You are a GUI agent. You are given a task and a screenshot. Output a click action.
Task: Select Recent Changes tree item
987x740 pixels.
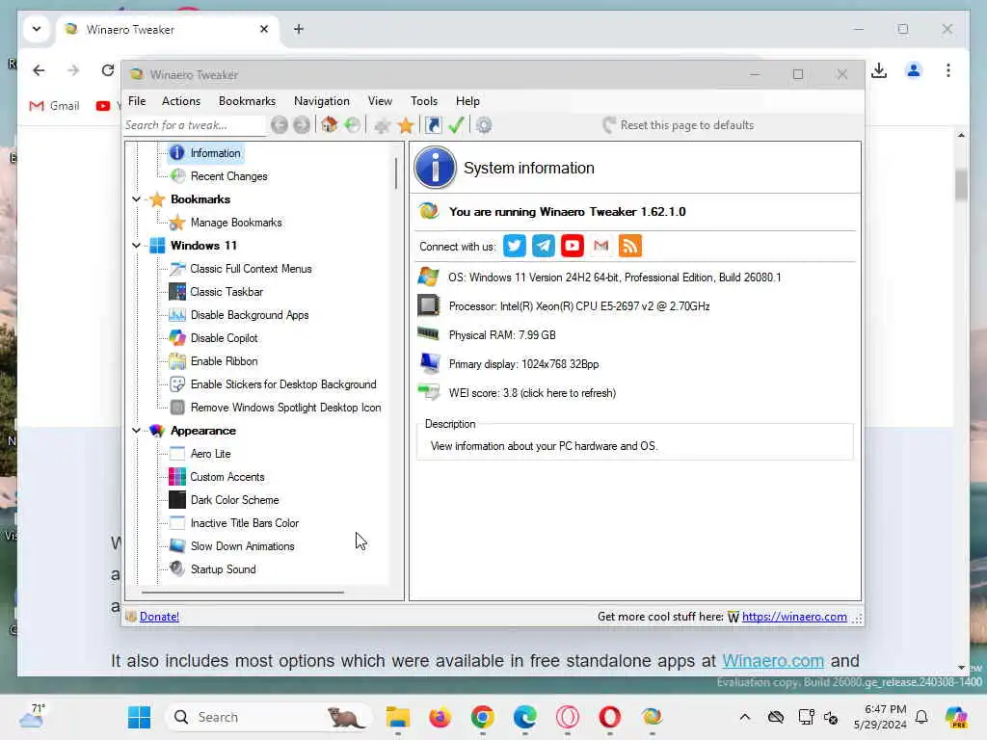(228, 176)
